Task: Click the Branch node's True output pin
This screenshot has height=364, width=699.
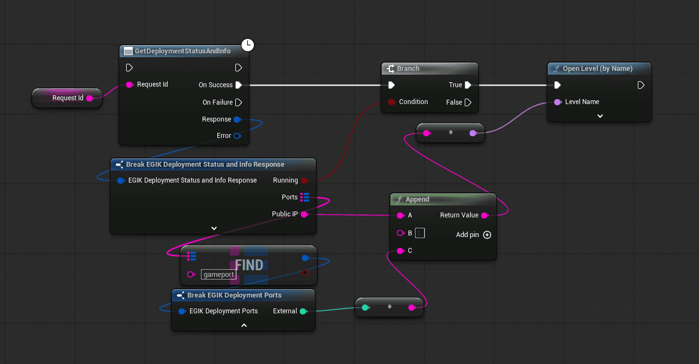Action: click(x=468, y=85)
